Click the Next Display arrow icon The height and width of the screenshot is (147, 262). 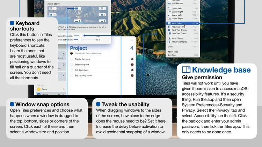pyautogui.click(x=169, y=38)
